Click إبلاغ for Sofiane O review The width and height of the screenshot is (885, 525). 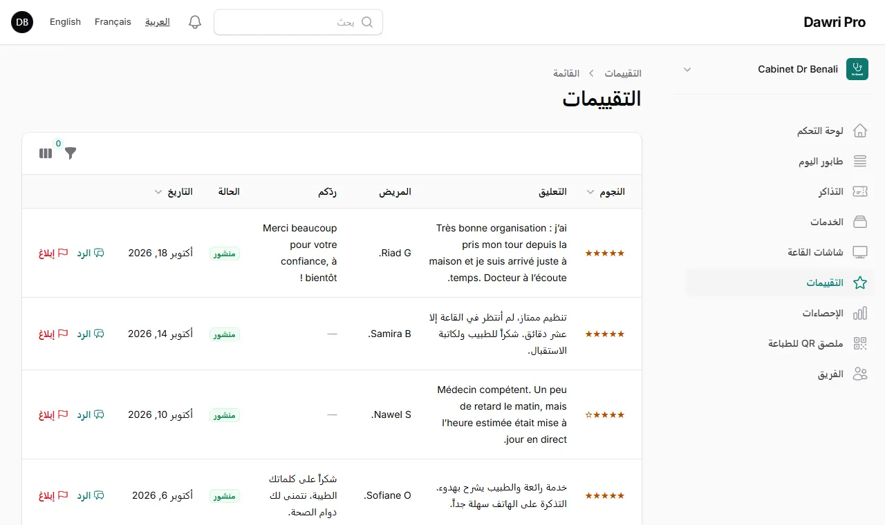pyautogui.click(x=53, y=495)
